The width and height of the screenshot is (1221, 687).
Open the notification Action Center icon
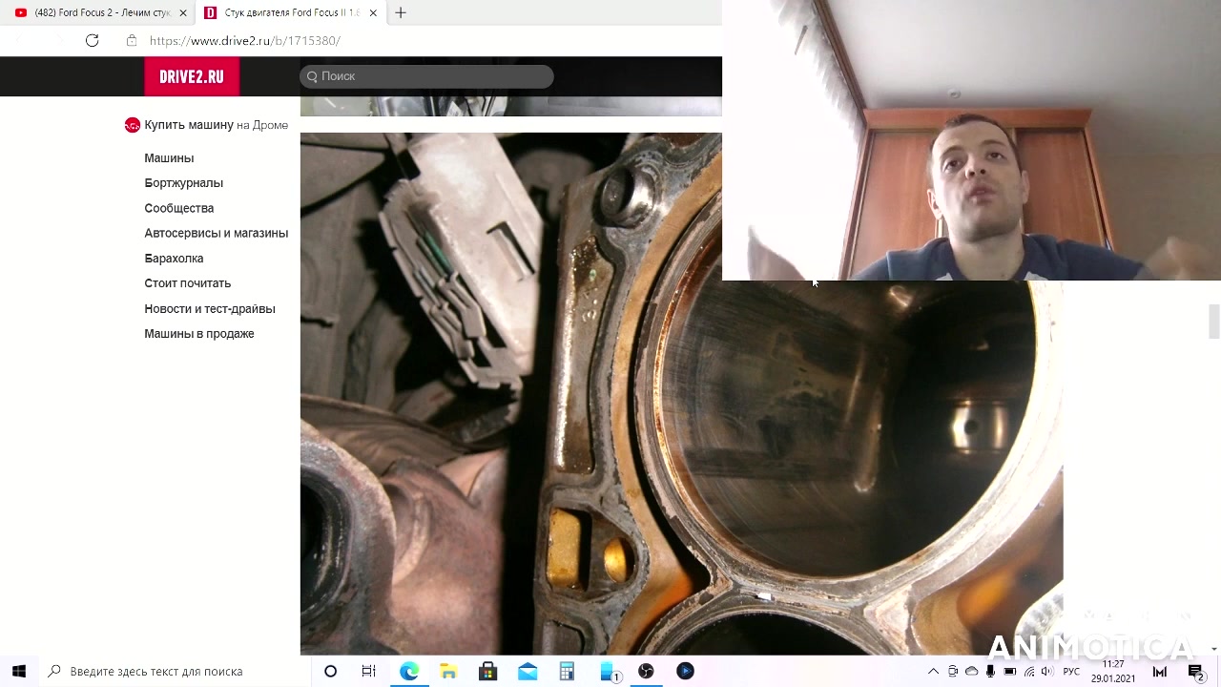tap(1195, 672)
